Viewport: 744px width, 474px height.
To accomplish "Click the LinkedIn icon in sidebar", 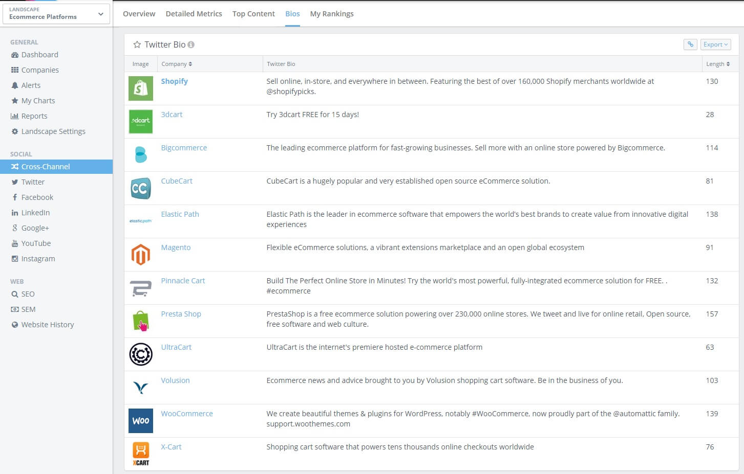I will click(x=15, y=213).
